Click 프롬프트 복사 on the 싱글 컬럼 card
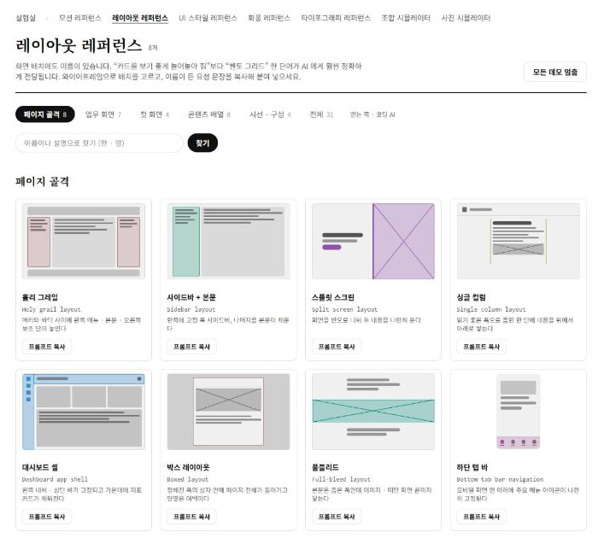This screenshot has height=538, width=598. (482, 347)
